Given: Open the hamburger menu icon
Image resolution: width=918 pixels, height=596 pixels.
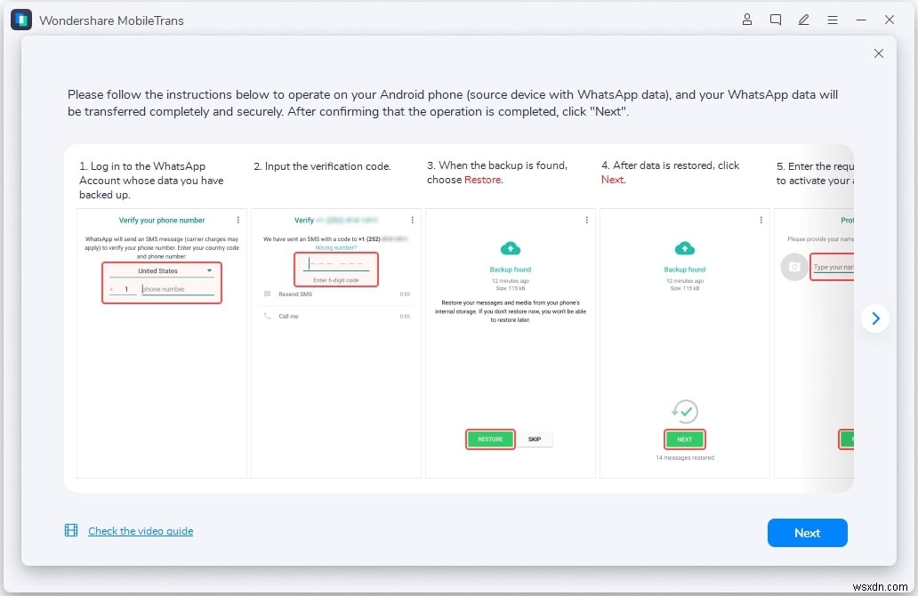Looking at the screenshot, I should [833, 20].
